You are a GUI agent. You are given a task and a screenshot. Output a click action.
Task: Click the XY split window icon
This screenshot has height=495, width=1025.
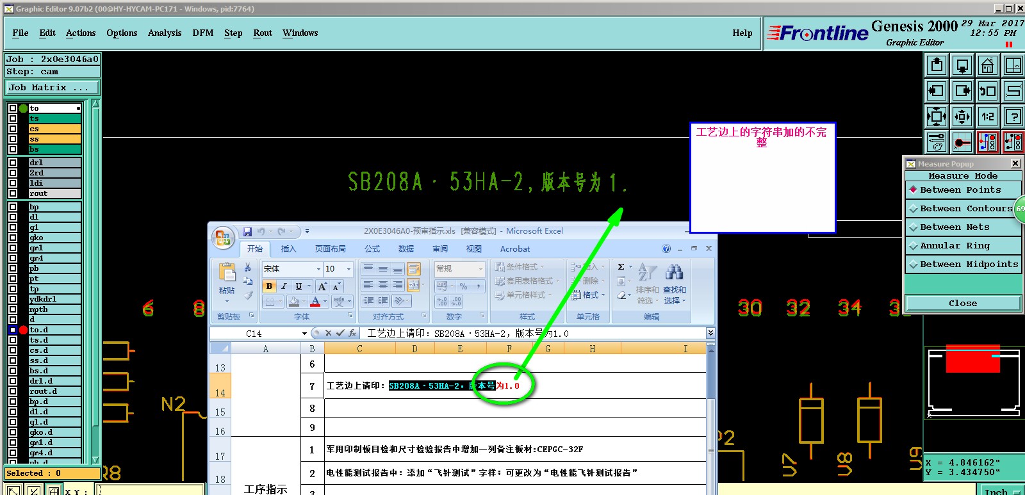1013,65
